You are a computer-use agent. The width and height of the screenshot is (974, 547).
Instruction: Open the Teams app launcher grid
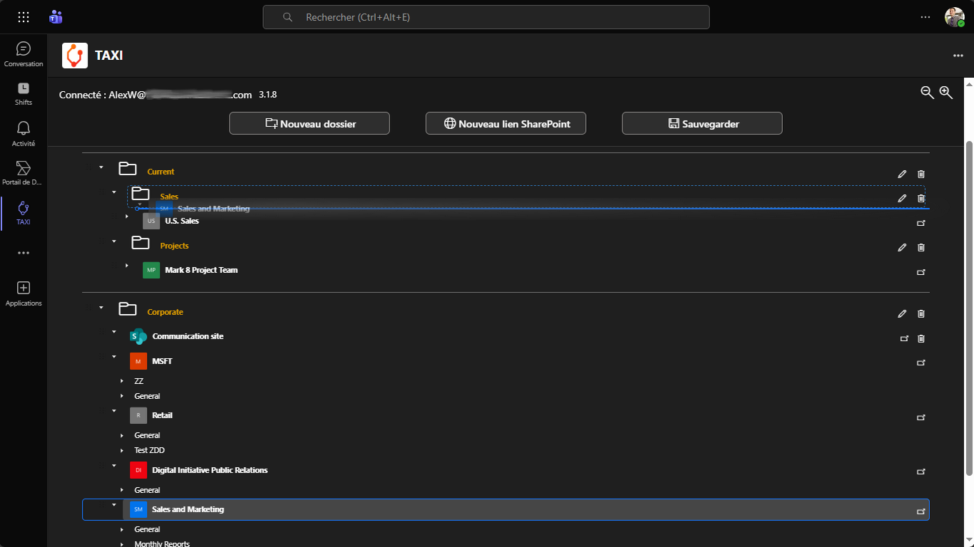[x=24, y=17]
